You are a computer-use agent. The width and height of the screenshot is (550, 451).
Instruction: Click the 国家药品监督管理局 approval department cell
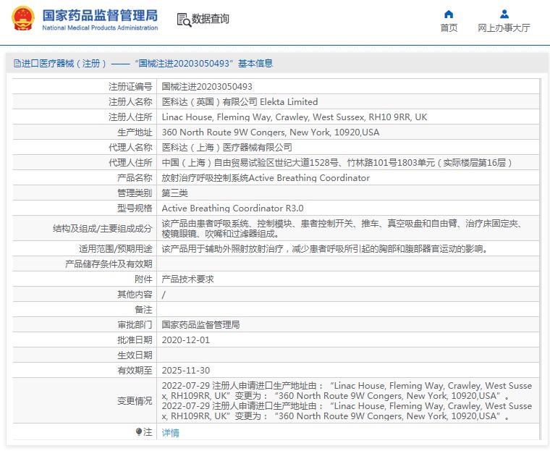(200, 324)
